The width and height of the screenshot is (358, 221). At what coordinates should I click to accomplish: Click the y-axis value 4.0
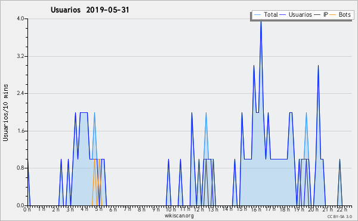pyautogui.click(x=20, y=19)
